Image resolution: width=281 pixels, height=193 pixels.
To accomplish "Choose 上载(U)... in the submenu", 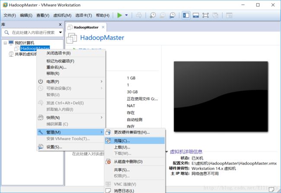I will [135, 147].
